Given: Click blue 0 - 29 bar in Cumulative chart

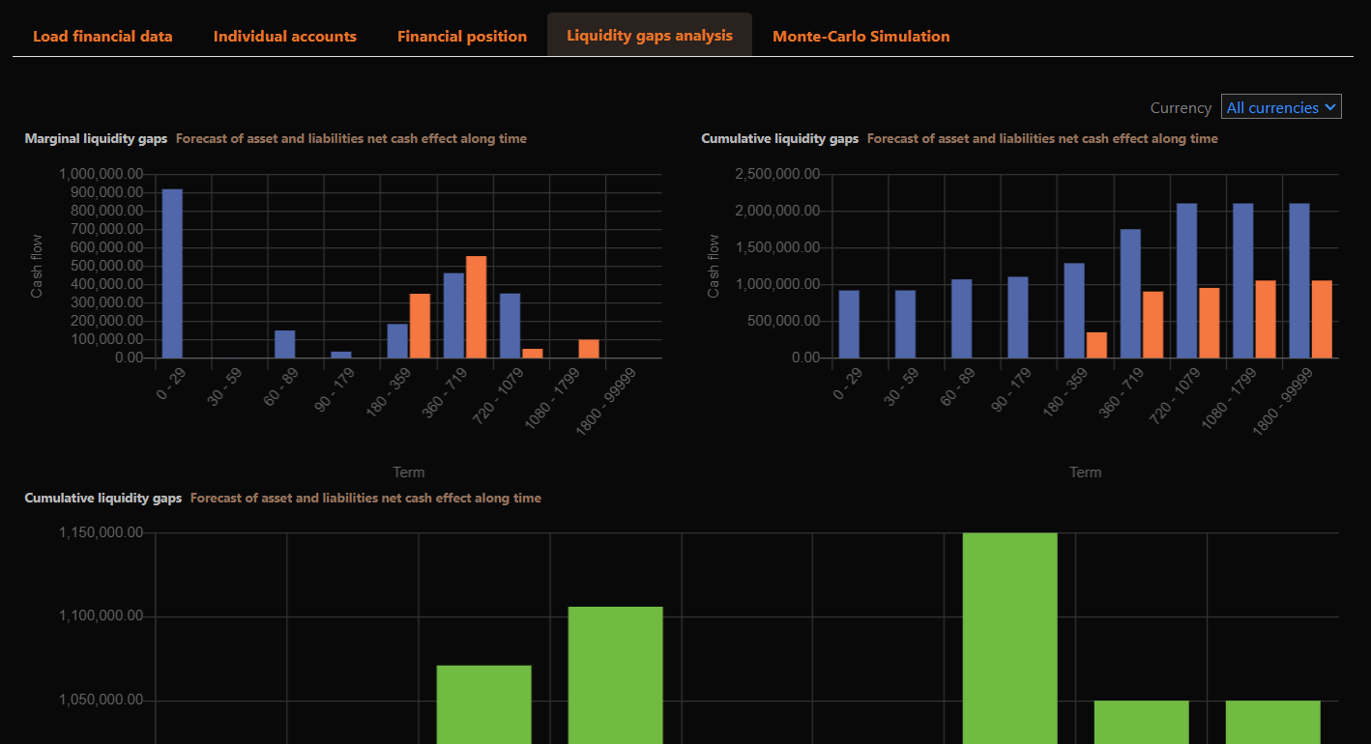Looking at the screenshot, I should [x=849, y=324].
